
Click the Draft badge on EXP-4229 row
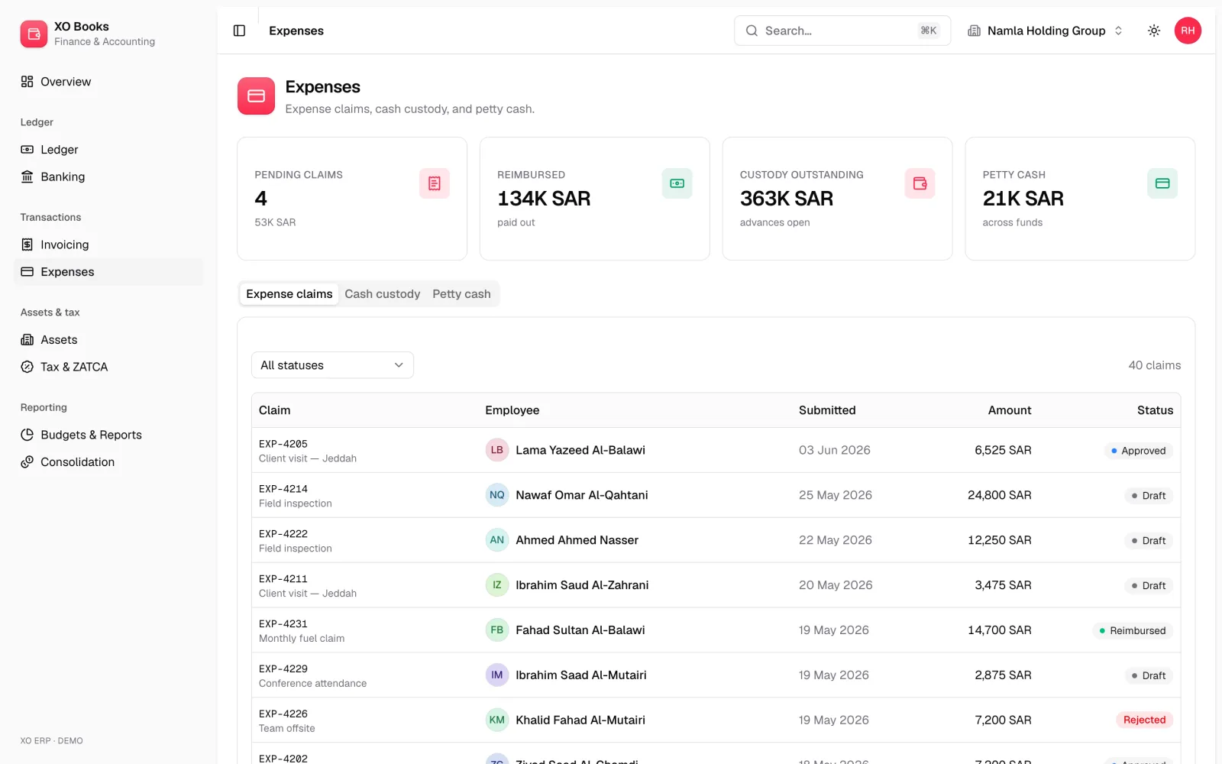click(x=1149, y=675)
